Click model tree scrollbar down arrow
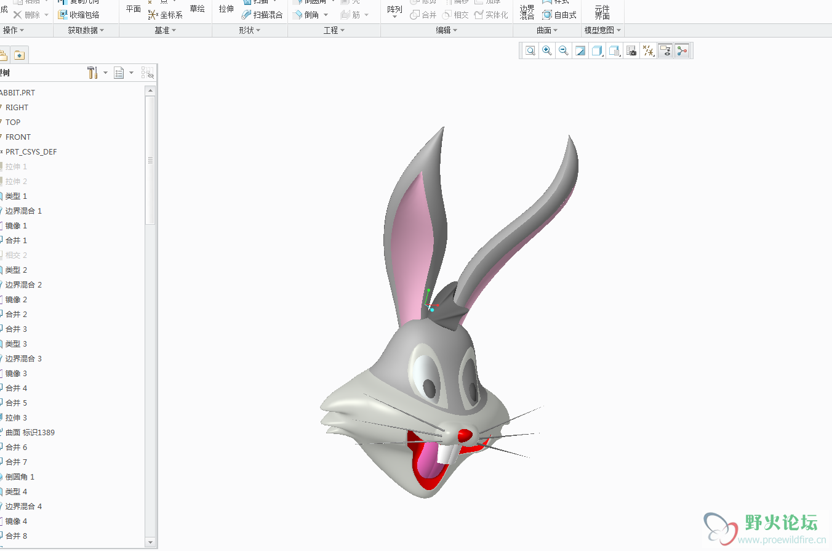This screenshot has height=551, width=832. click(150, 542)
